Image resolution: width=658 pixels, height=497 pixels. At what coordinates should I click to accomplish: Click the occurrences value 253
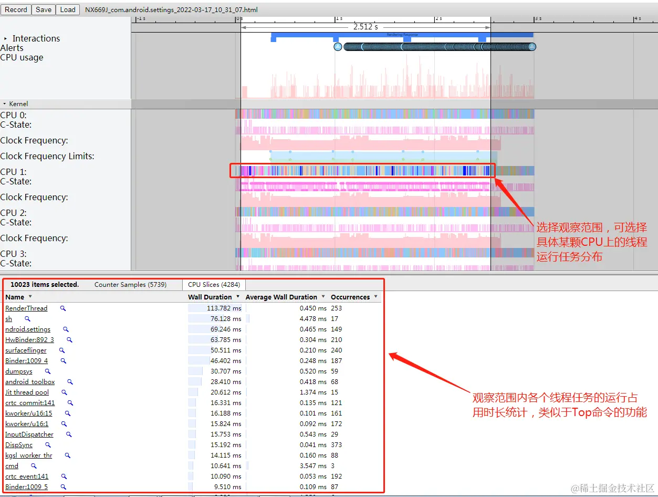(337, 308)
